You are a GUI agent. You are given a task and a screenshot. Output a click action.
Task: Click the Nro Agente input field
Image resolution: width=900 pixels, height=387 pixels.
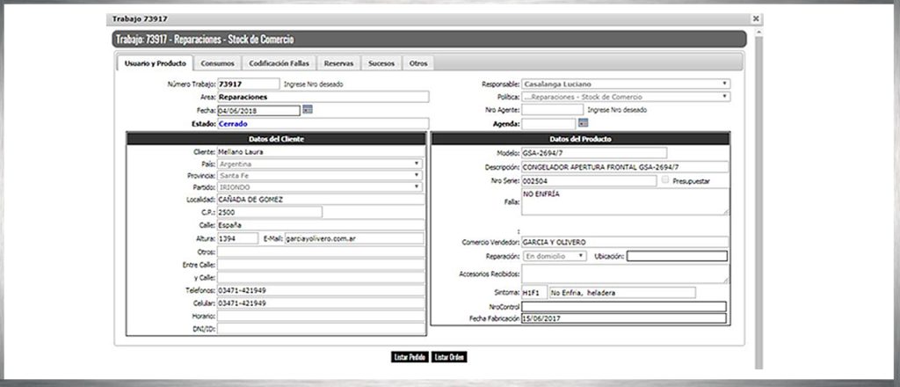(x=551, y=110)
